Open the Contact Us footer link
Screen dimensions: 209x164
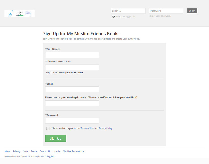tap(45, 152)
